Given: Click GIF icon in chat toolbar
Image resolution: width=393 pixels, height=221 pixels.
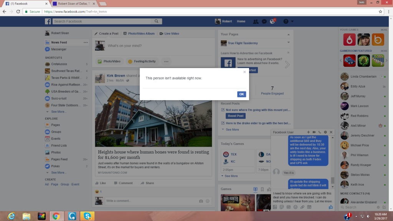Looking at the screenshot, I should point(289,207).
